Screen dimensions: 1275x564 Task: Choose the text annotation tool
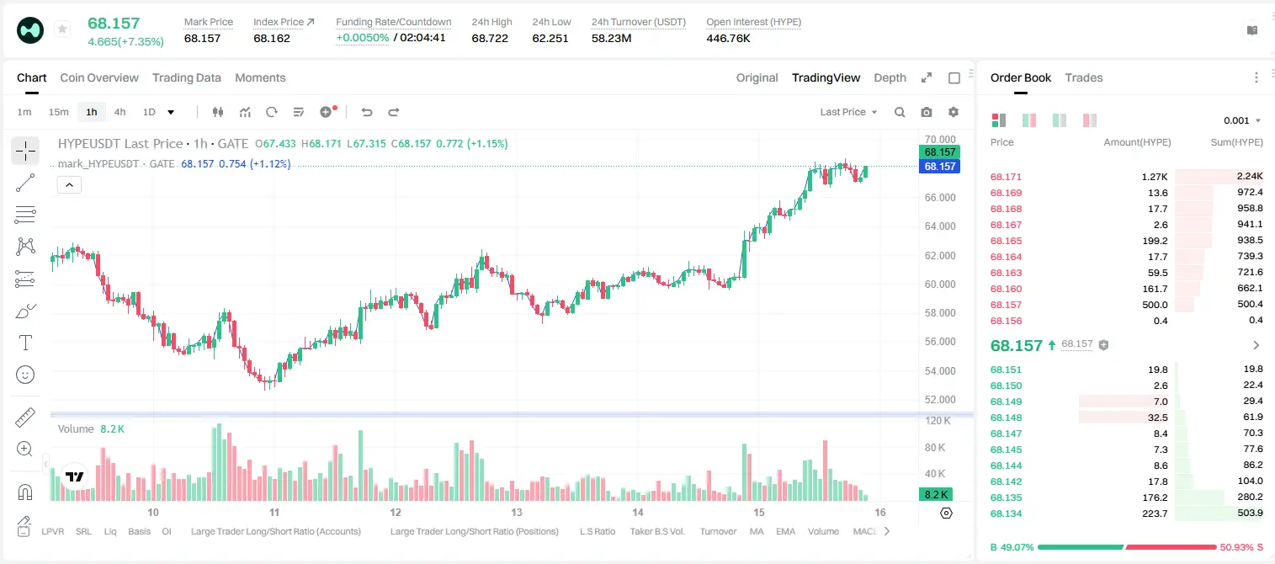click(25, 343)
